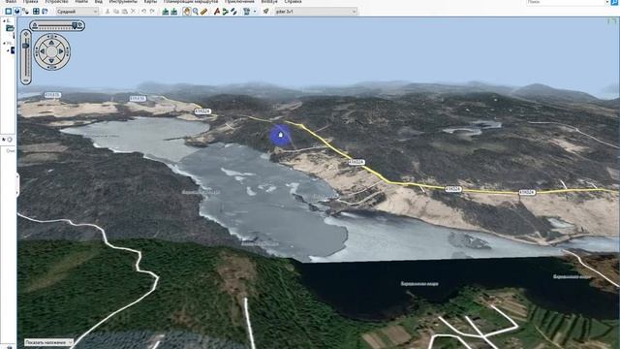Collapse the second tree node in sidebar

4,43
